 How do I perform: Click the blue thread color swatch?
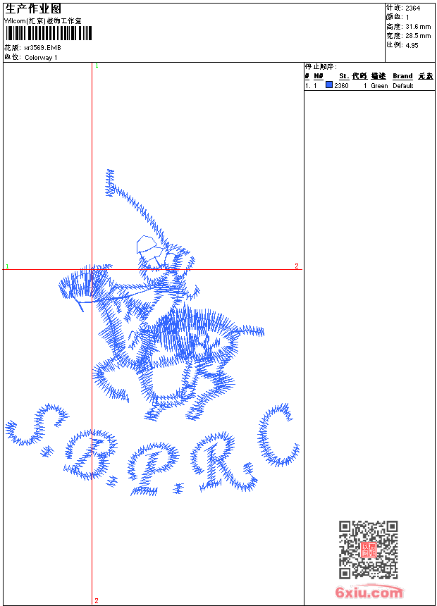click(x=329, y=85)
